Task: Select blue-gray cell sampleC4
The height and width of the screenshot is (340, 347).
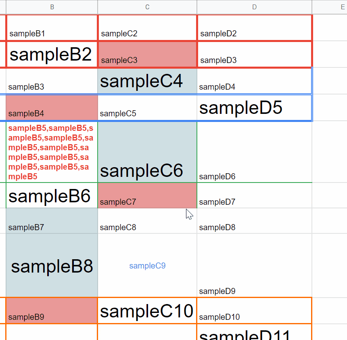Action: coord(147,81)
